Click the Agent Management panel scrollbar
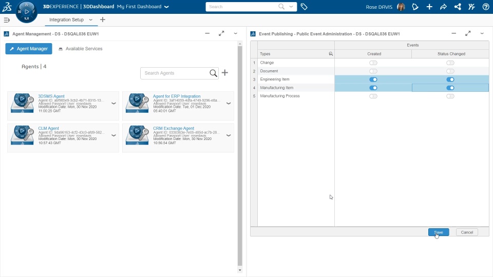 point(240,156)
